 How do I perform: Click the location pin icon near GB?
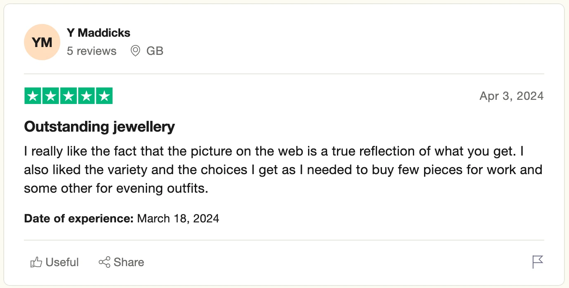coord(135,51)
